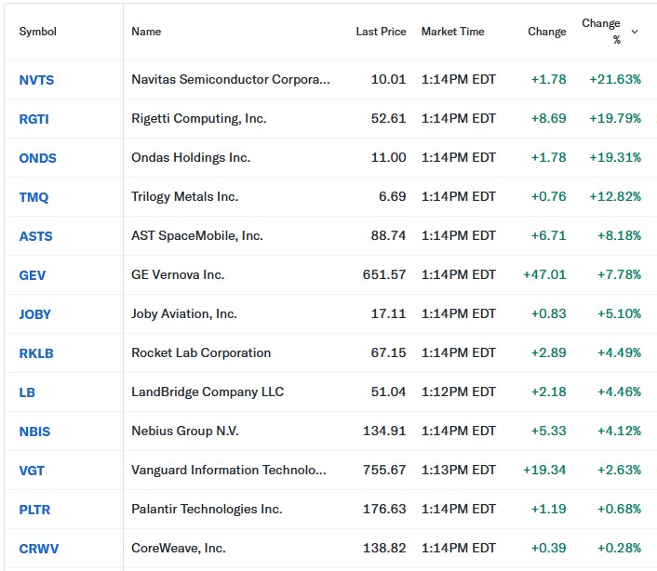The image size is (657, 571).
Task: Sort table by Market Time header
Action: 452,32
